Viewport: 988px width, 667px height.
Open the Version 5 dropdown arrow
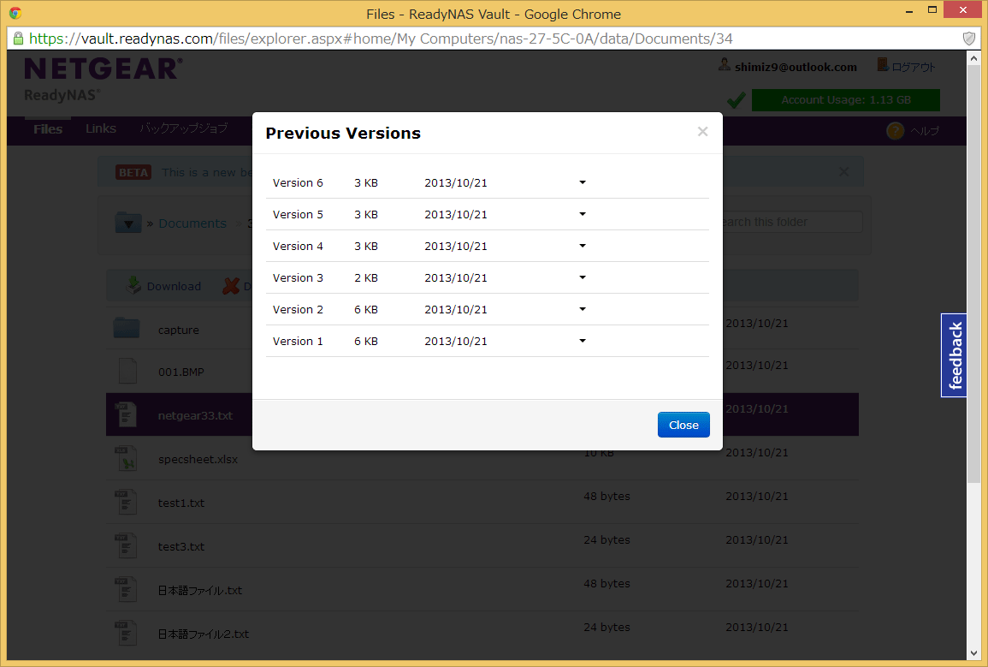pyautogui.click(x=583, y=214)
